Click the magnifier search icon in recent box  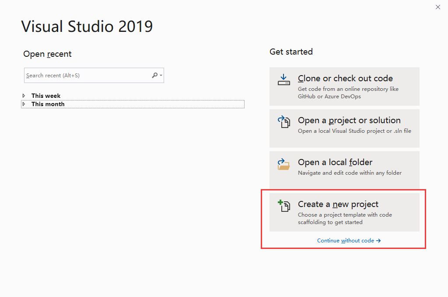154,75
